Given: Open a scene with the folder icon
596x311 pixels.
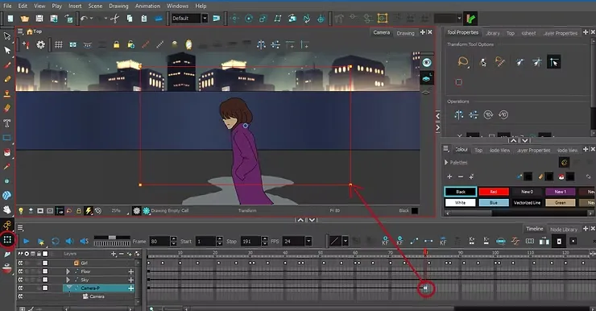Looking at the screenshot, I should (x=25, y=19).
